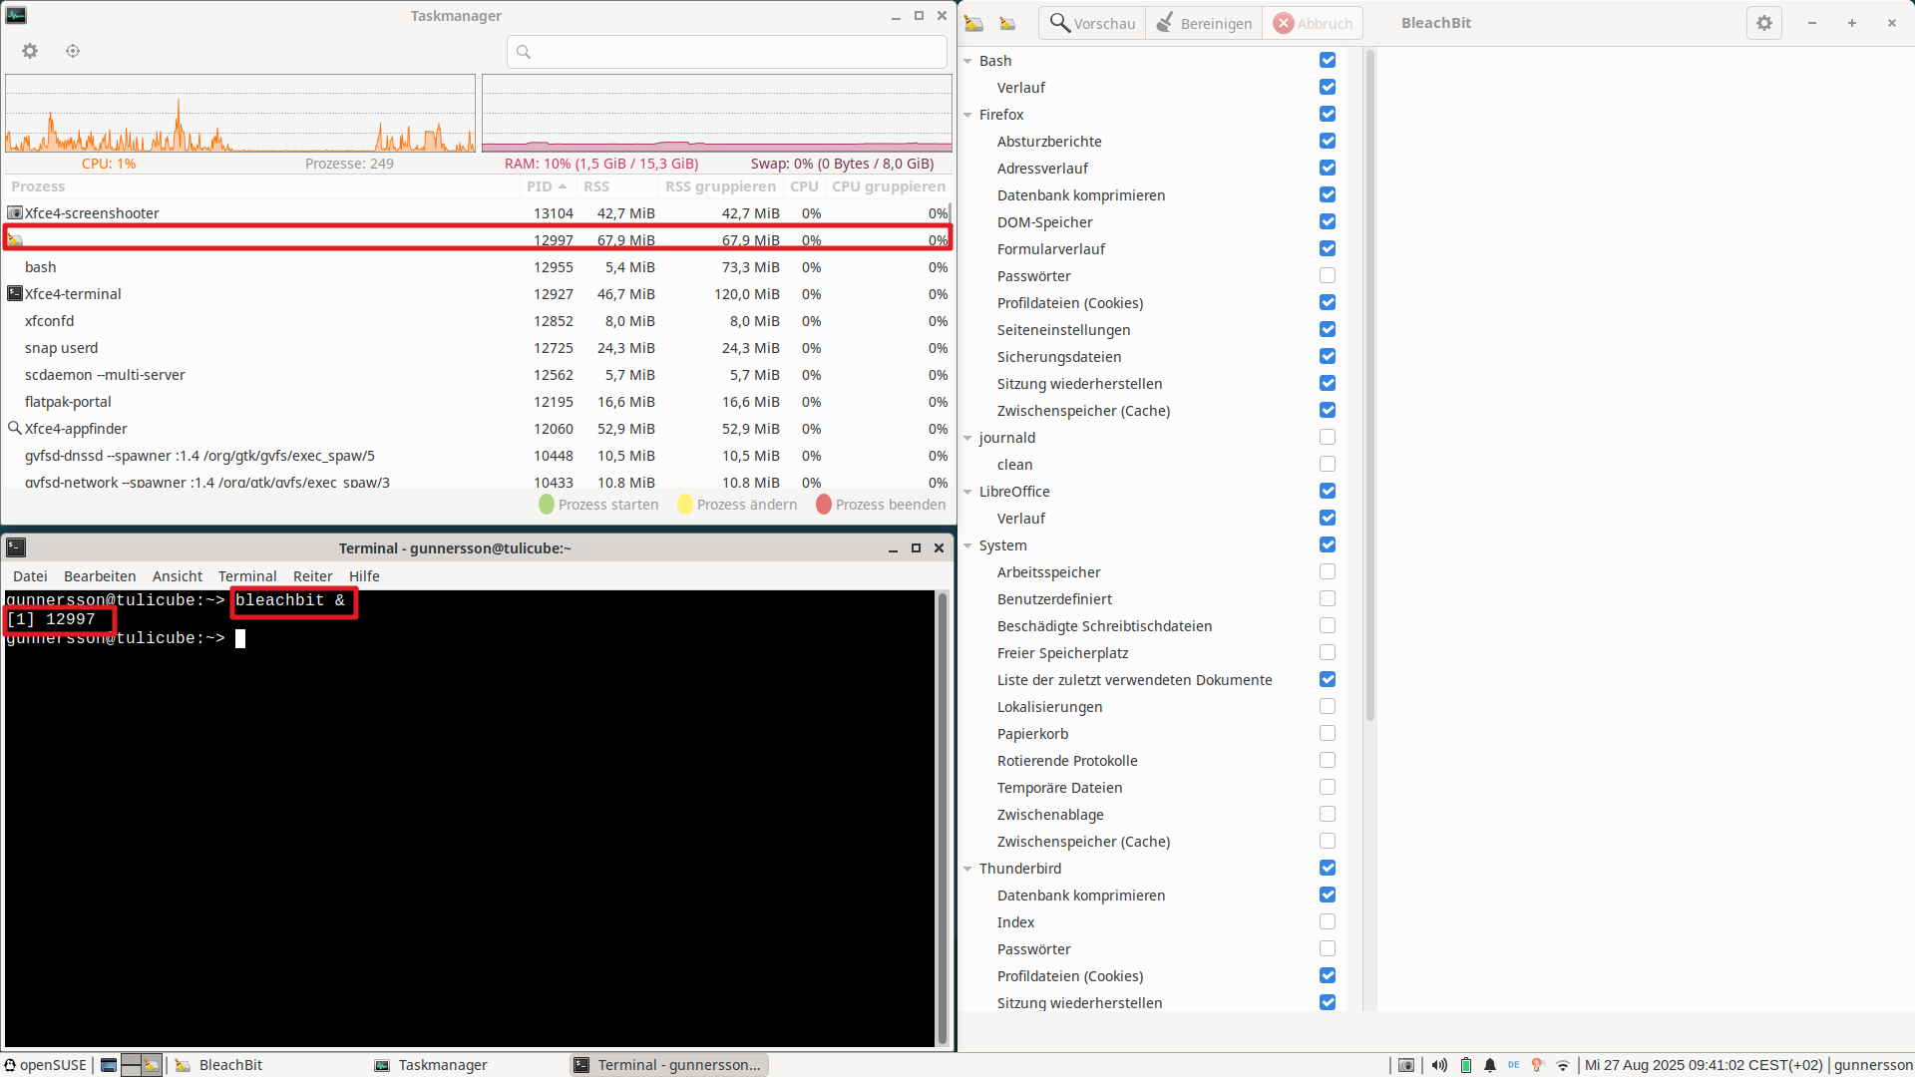The height and width of the screenshot is (1077, 1915).
Task: Click the battery status tray icon
Action: pyautogui.click(x=1466, y=1065)
